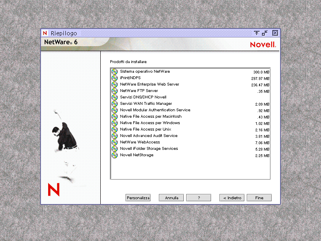Select the NetWare FTP Server entry
The image size is (321, 241).
tap(139, 91)
